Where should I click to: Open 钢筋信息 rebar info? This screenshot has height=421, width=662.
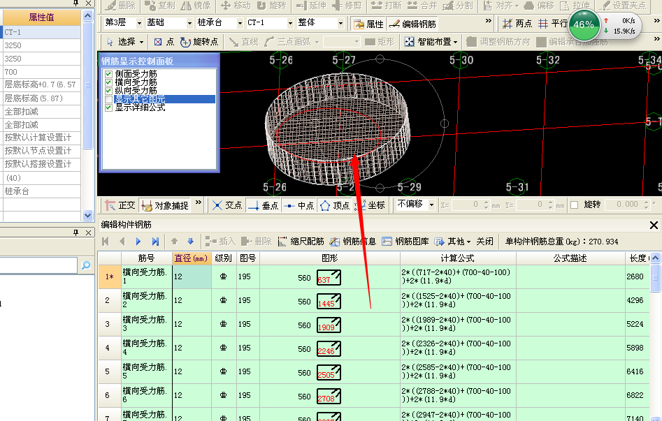352,242
